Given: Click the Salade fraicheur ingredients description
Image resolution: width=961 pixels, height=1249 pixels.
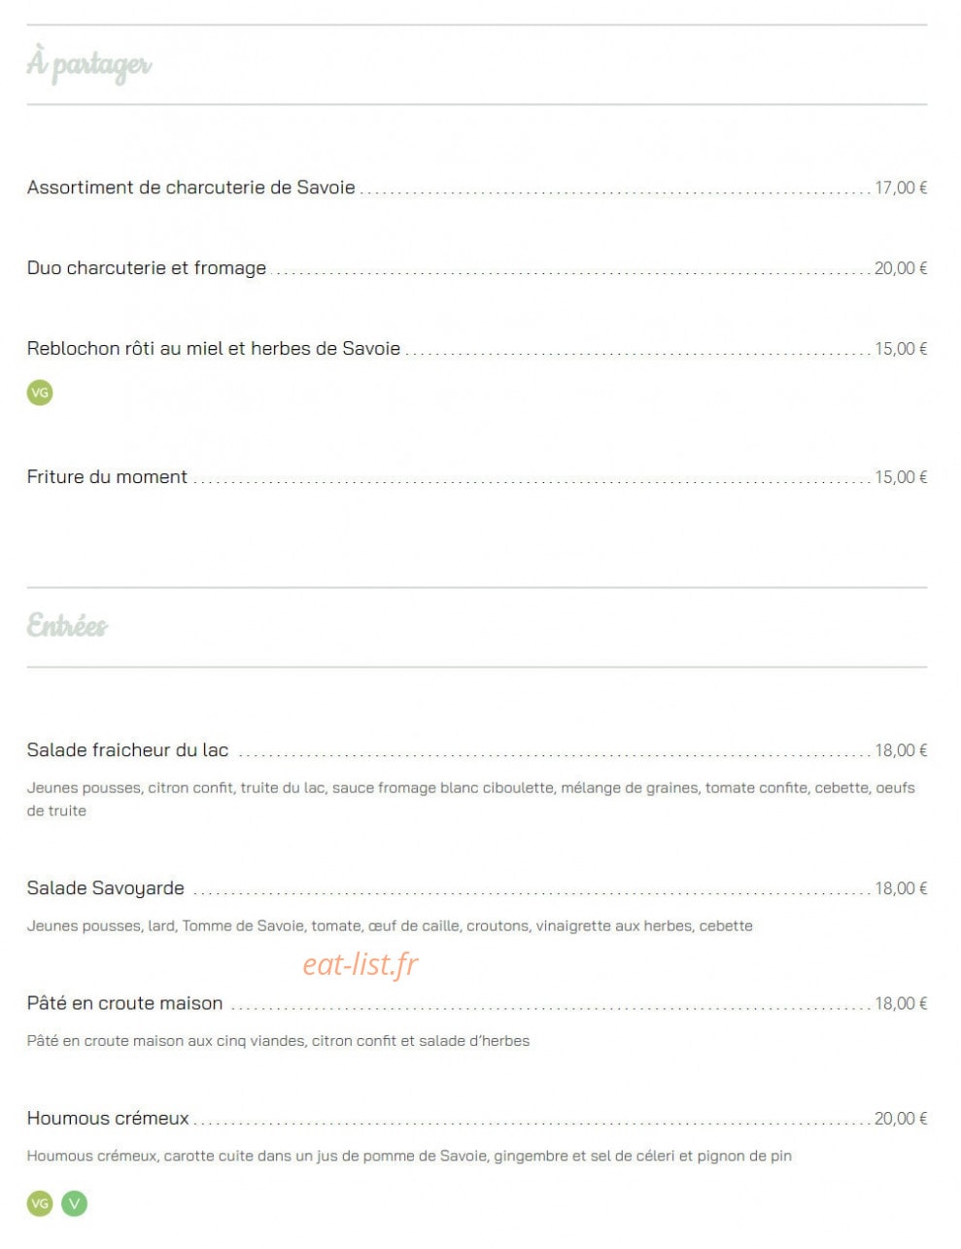Looking at the screenshot, I should point(471,799).
